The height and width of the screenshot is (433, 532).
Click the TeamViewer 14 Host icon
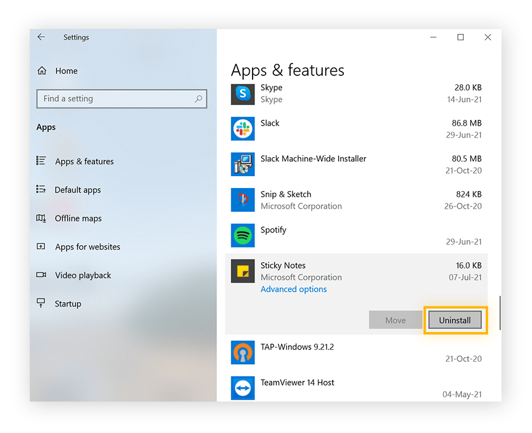(243, 388)
